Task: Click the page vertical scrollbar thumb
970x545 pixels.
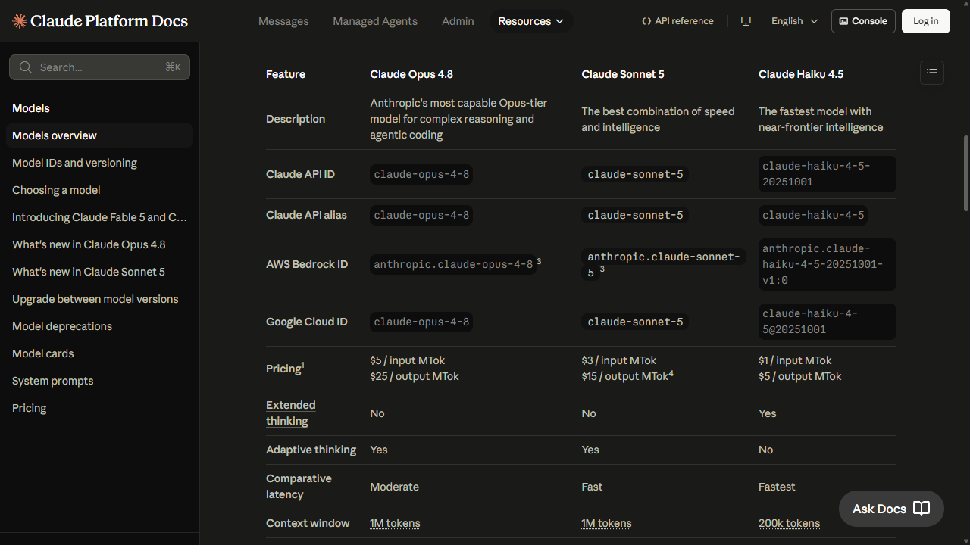Action: (x=966, y=173)
